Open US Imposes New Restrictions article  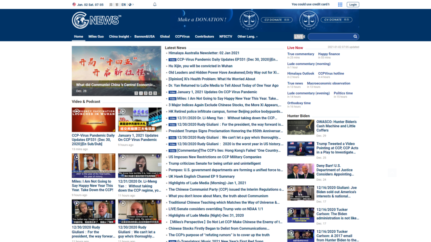(x=215, y=157)
